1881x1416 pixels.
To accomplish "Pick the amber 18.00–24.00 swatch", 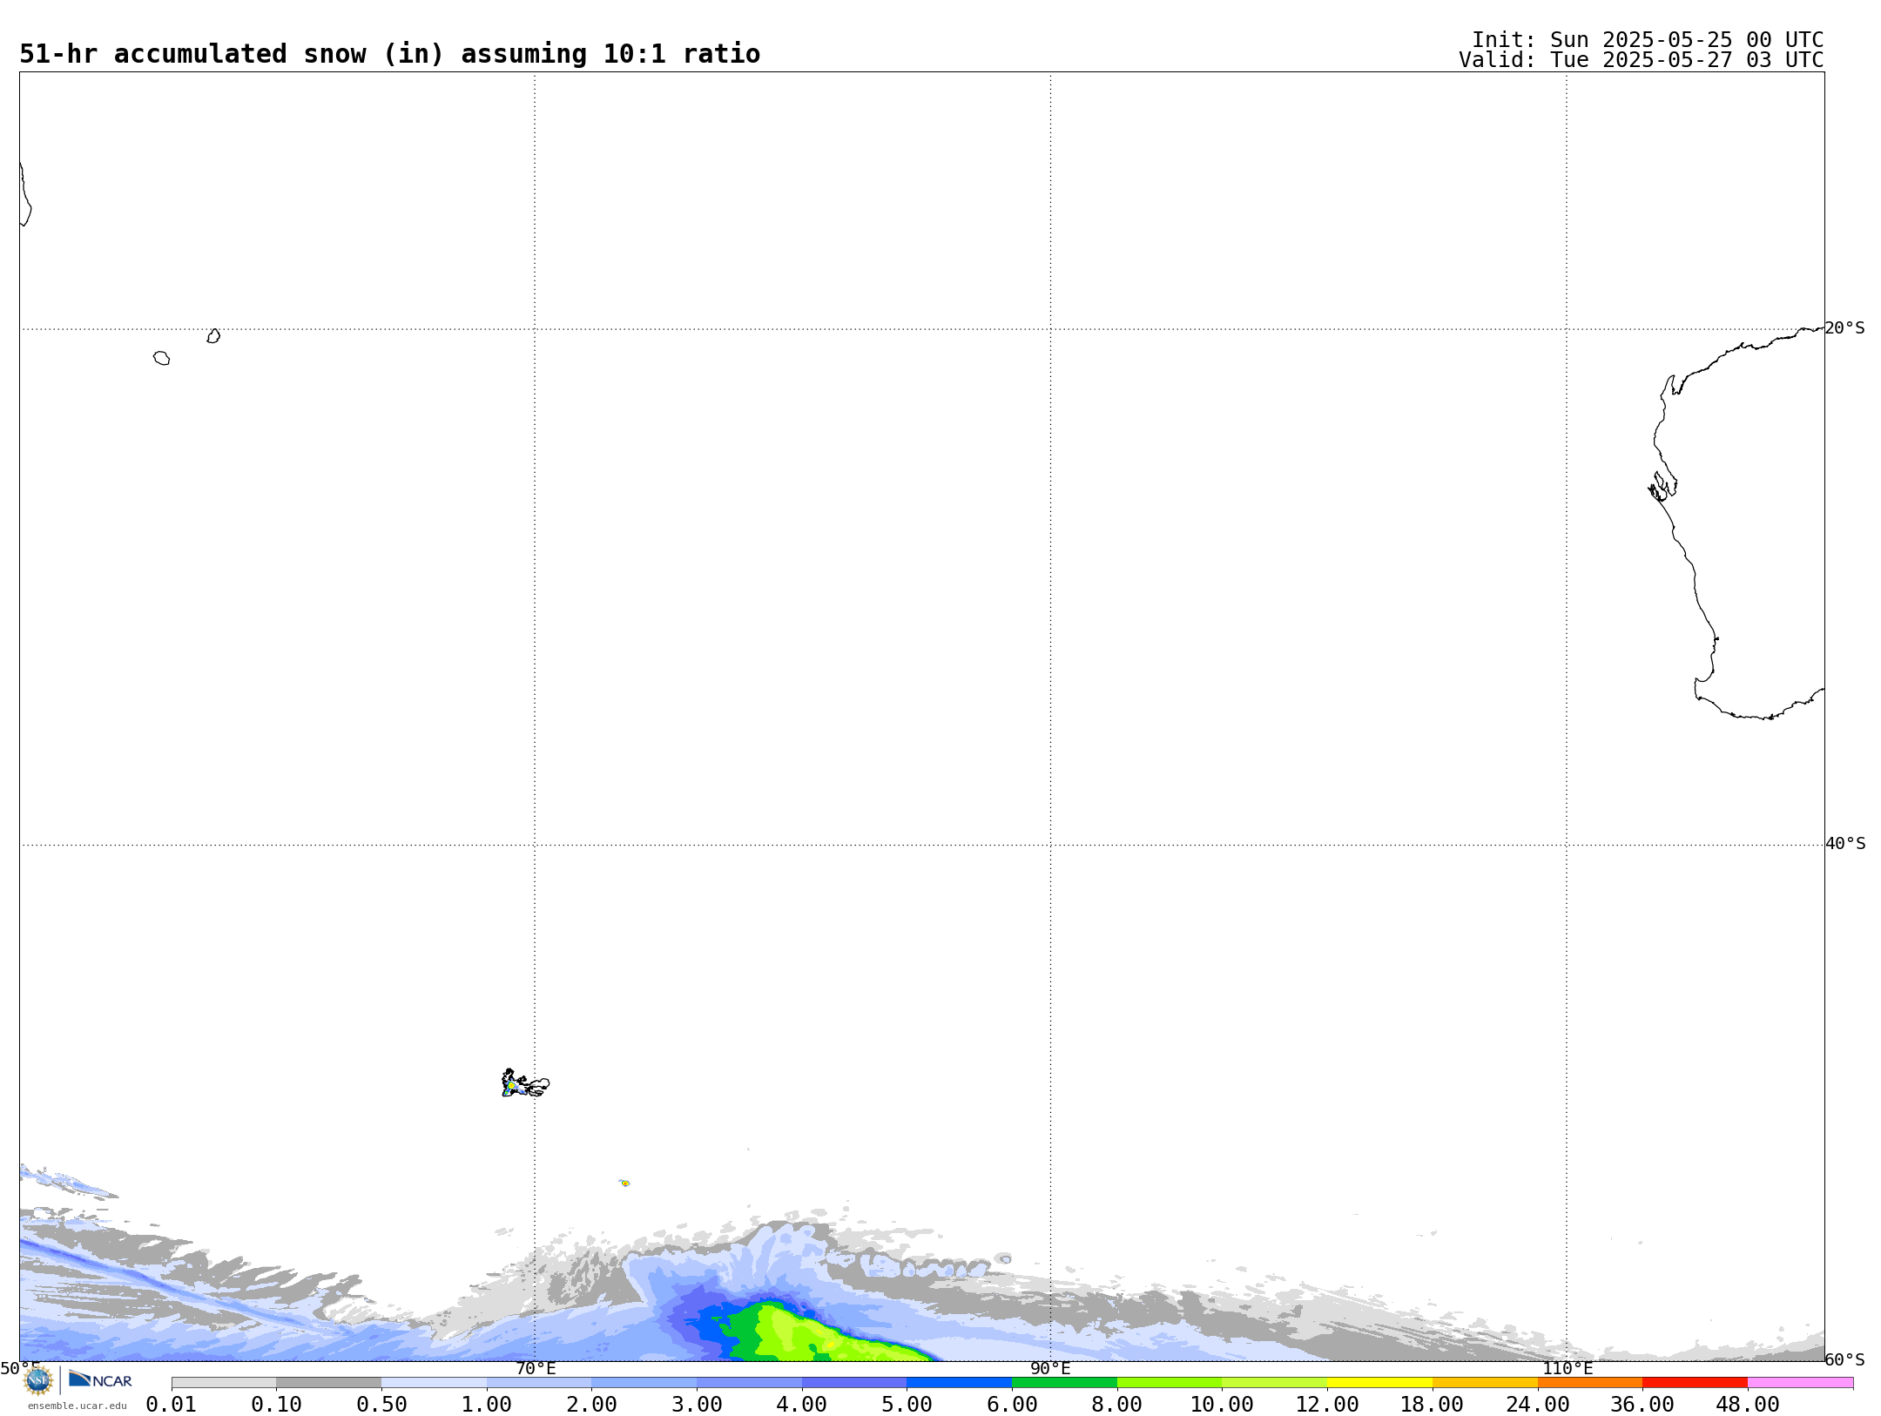I will (1485, 1383).
